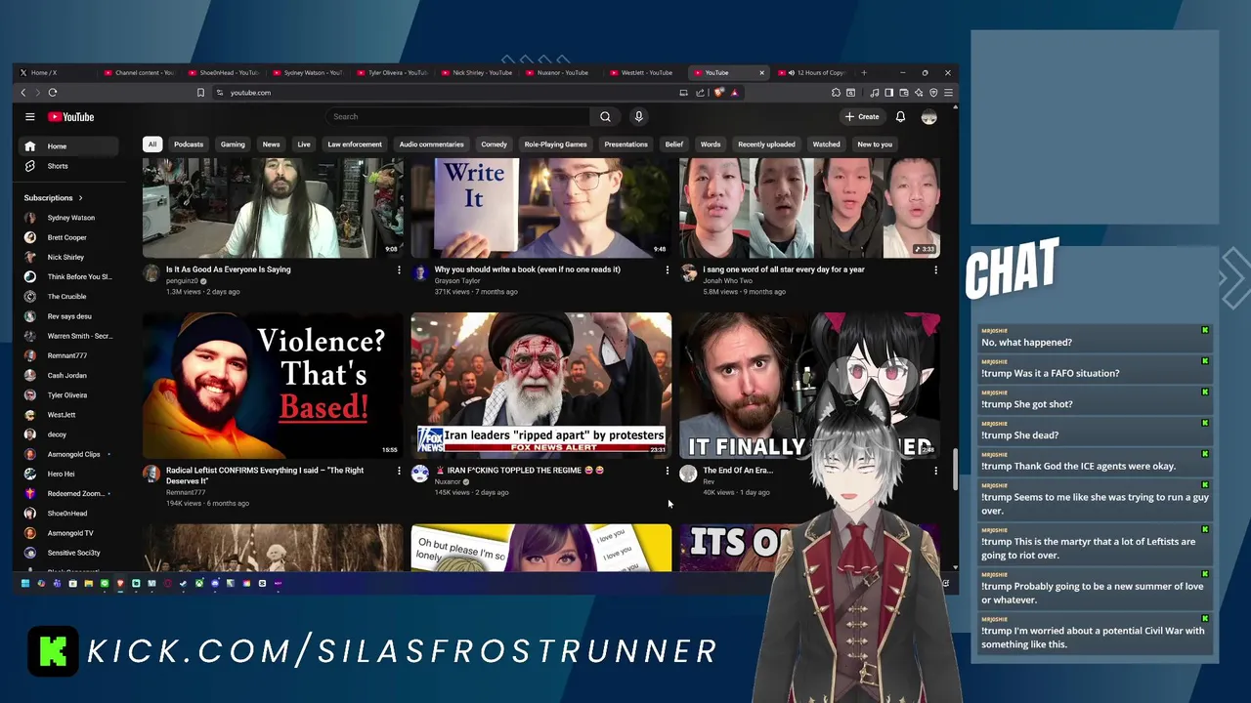Open the 'Iran leaders ripped apart' Fox News thumbnail
This screenshot has width=1251, height=703.
click(540, 386)
